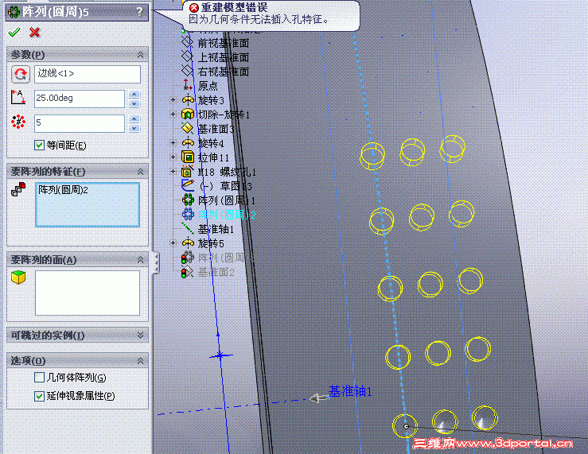The height and width of the screenshot is (454, 588).
Task: Click the features to pattern icon
Action: [18, 189]
